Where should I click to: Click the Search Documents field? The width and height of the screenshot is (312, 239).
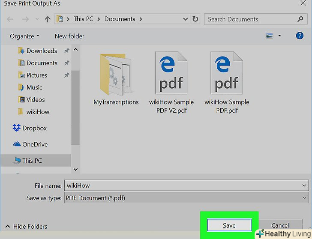(x=256, y=19)
